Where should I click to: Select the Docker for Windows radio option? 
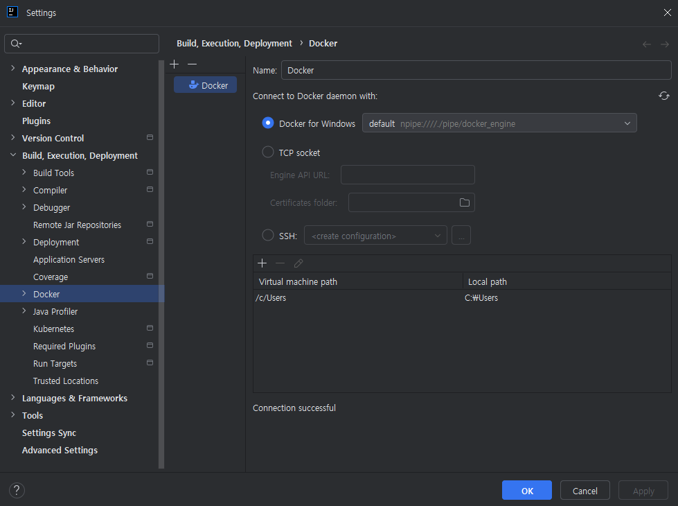[268, 123]
